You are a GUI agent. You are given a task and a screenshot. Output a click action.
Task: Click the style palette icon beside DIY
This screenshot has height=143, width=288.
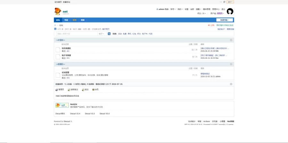[224, 2]
